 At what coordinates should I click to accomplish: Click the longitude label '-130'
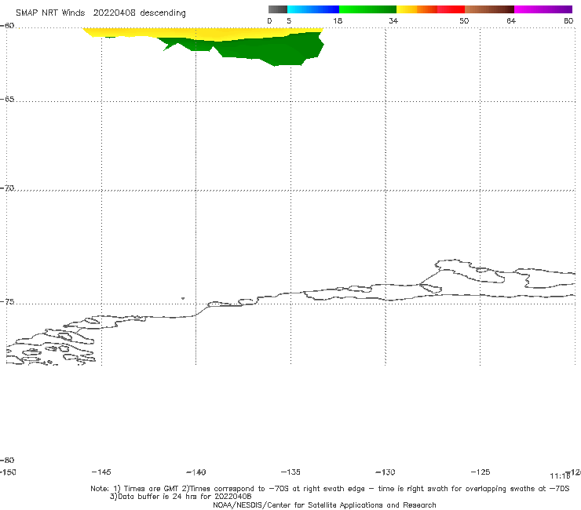[x=386, y=472]
